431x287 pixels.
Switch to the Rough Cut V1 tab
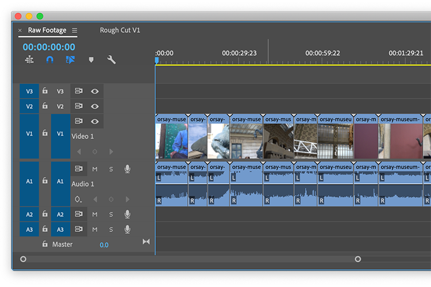(x=120, y=30)
